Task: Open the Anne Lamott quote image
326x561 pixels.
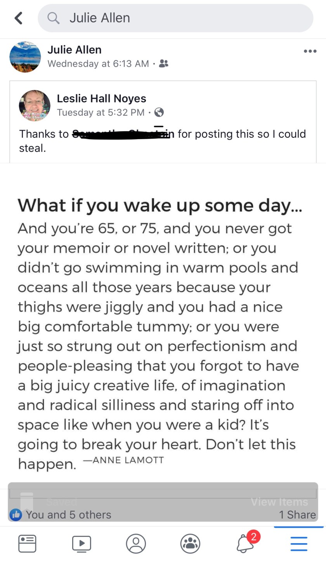Action: click(163, 330)
